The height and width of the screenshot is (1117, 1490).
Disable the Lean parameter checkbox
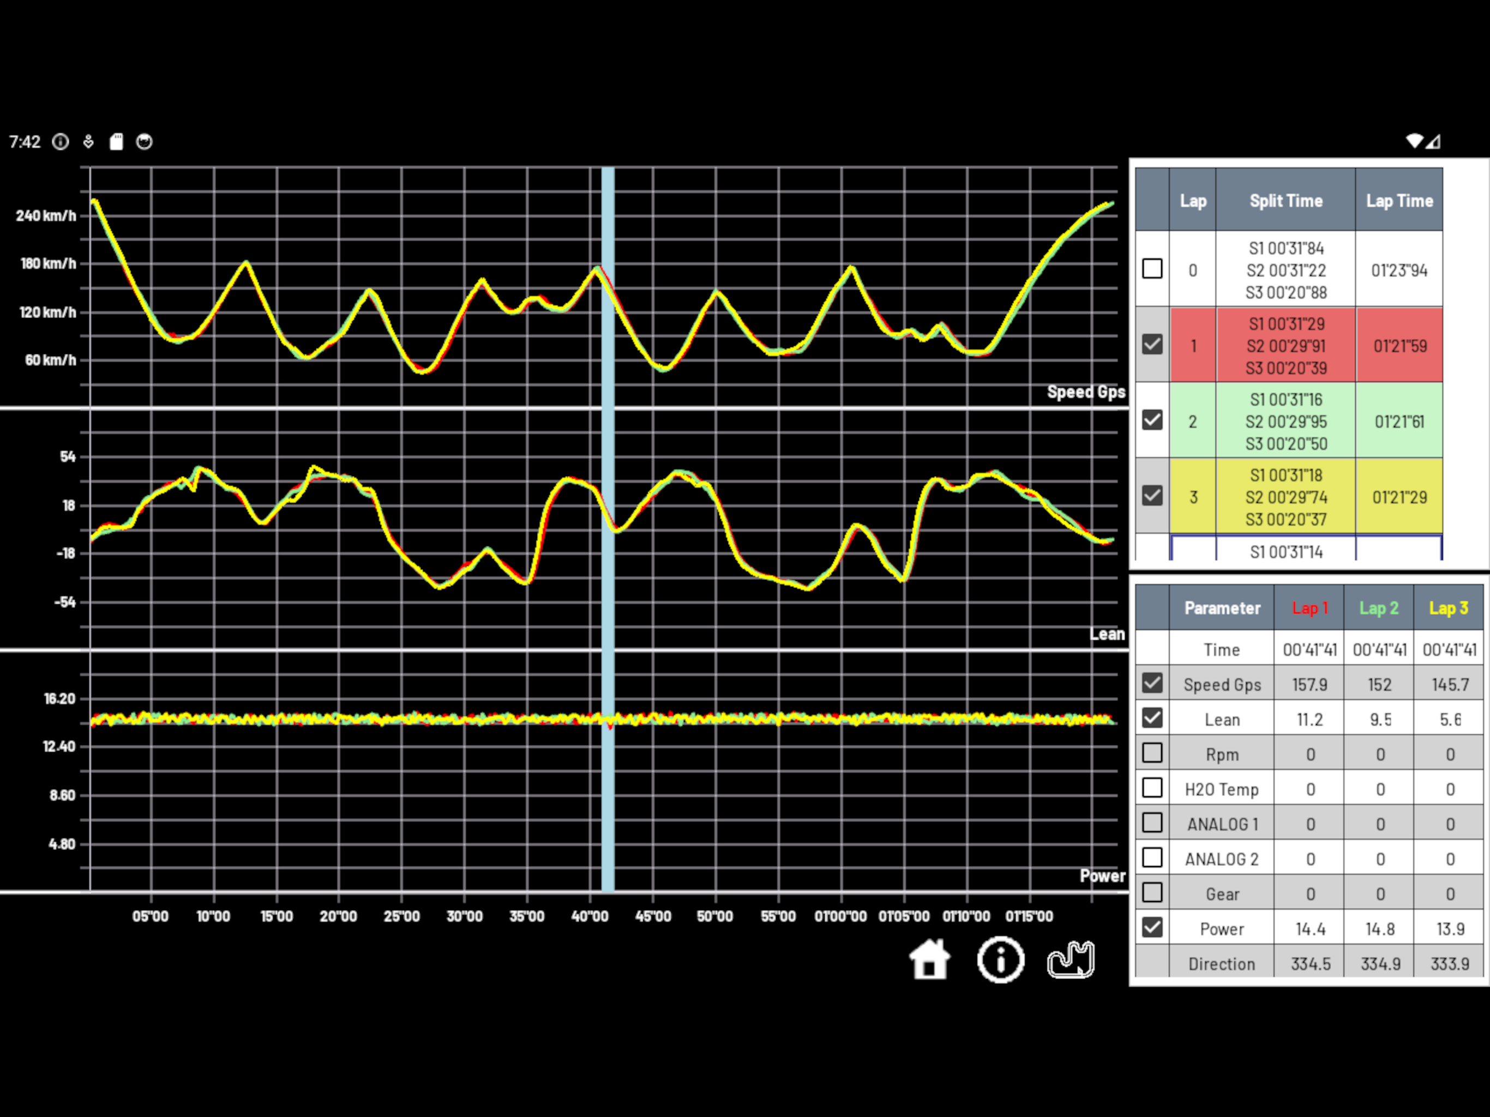1152,718
